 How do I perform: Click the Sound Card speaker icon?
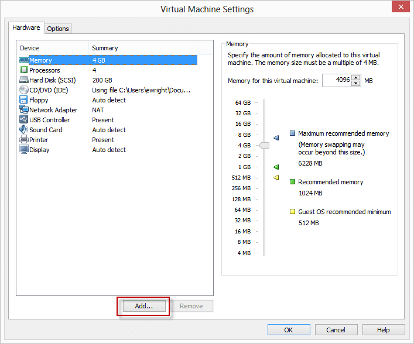pos(24,130)
